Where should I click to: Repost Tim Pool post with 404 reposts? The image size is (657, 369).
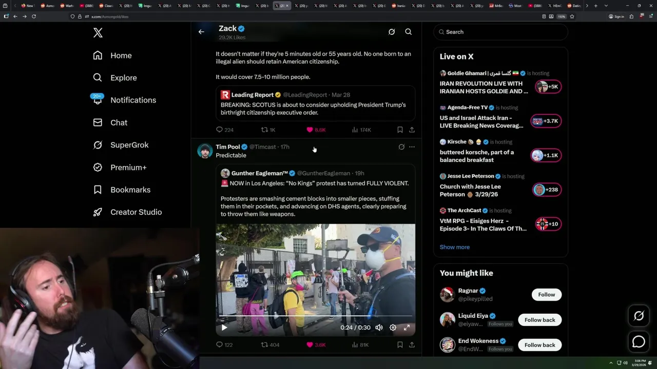(x=270, y=344)
